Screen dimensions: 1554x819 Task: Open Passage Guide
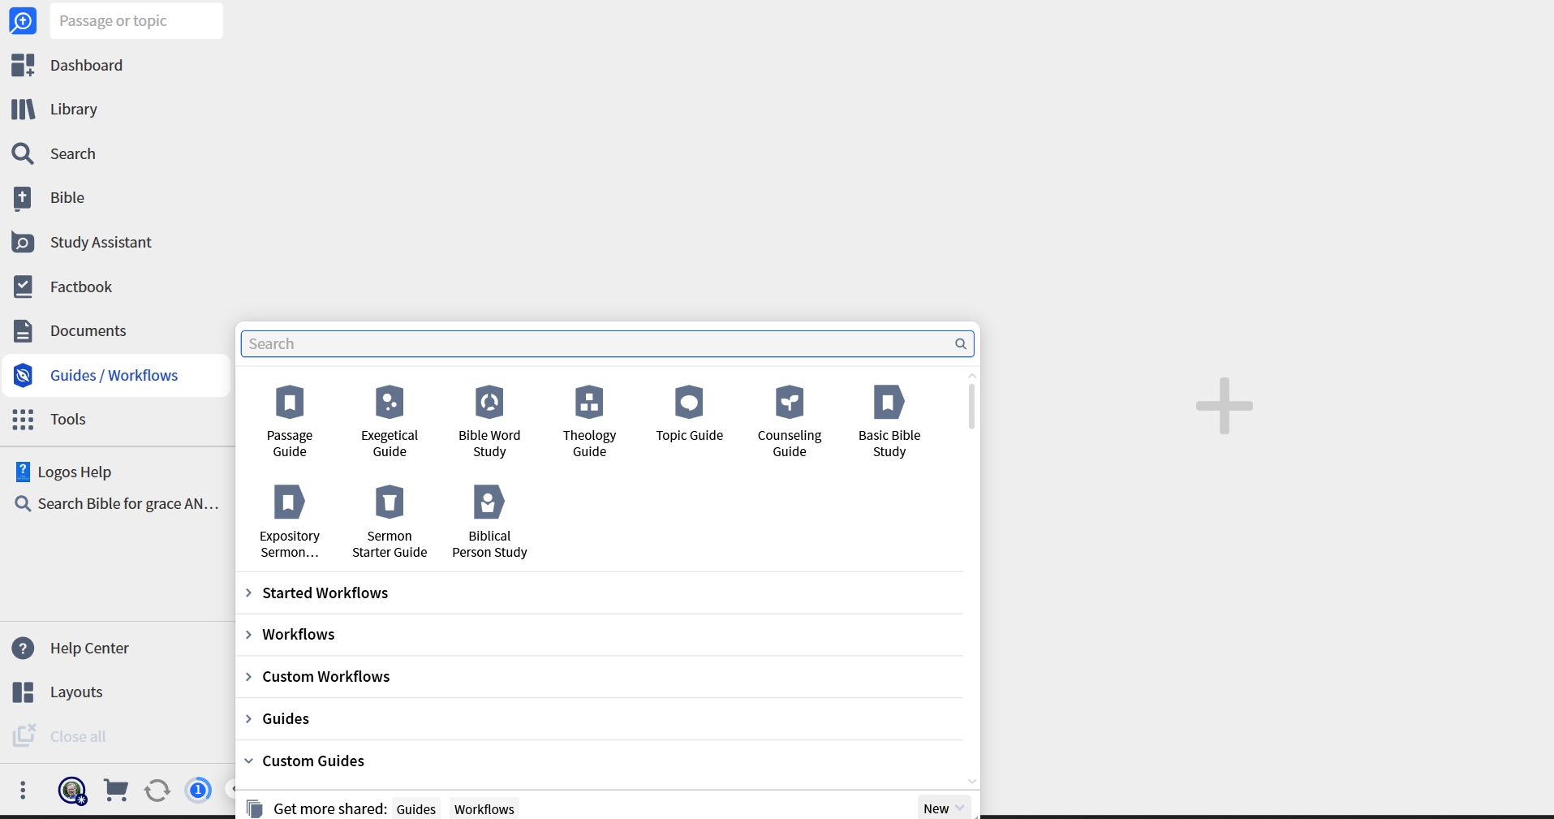tap(290, 421)
